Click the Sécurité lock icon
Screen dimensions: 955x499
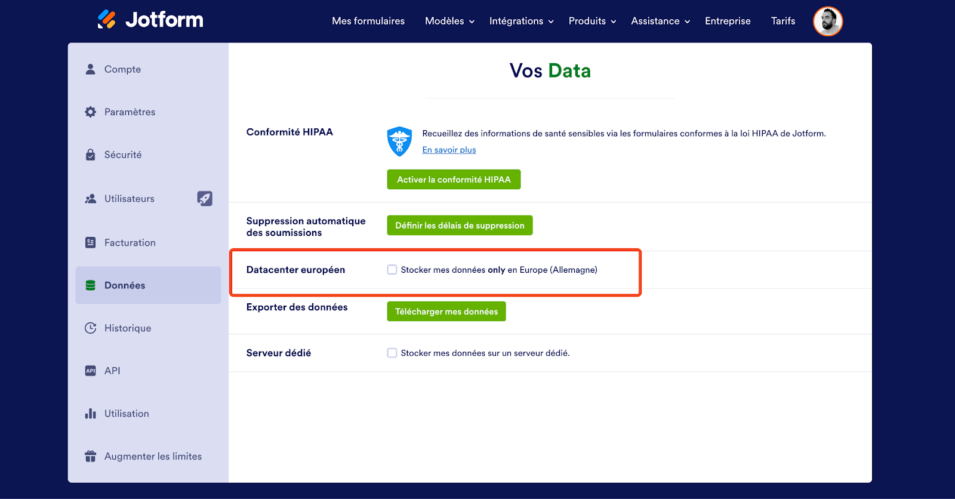(x=91, y=155)
